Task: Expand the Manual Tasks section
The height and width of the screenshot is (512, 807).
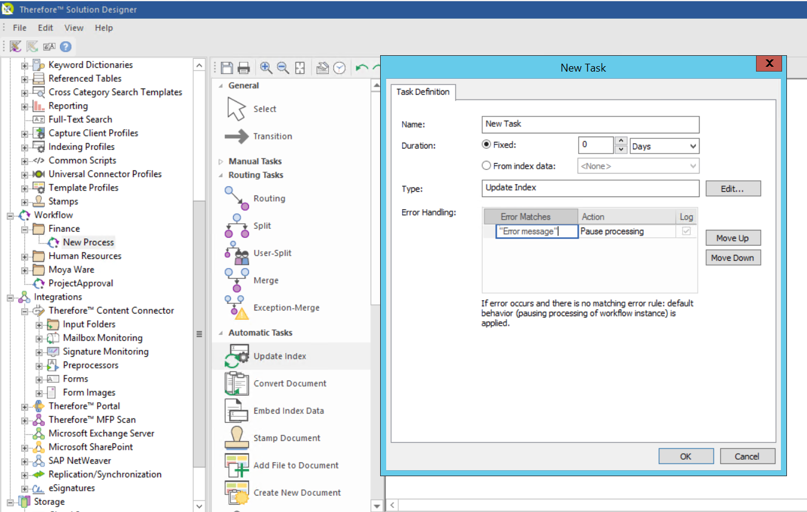Action: pos(220,161)
